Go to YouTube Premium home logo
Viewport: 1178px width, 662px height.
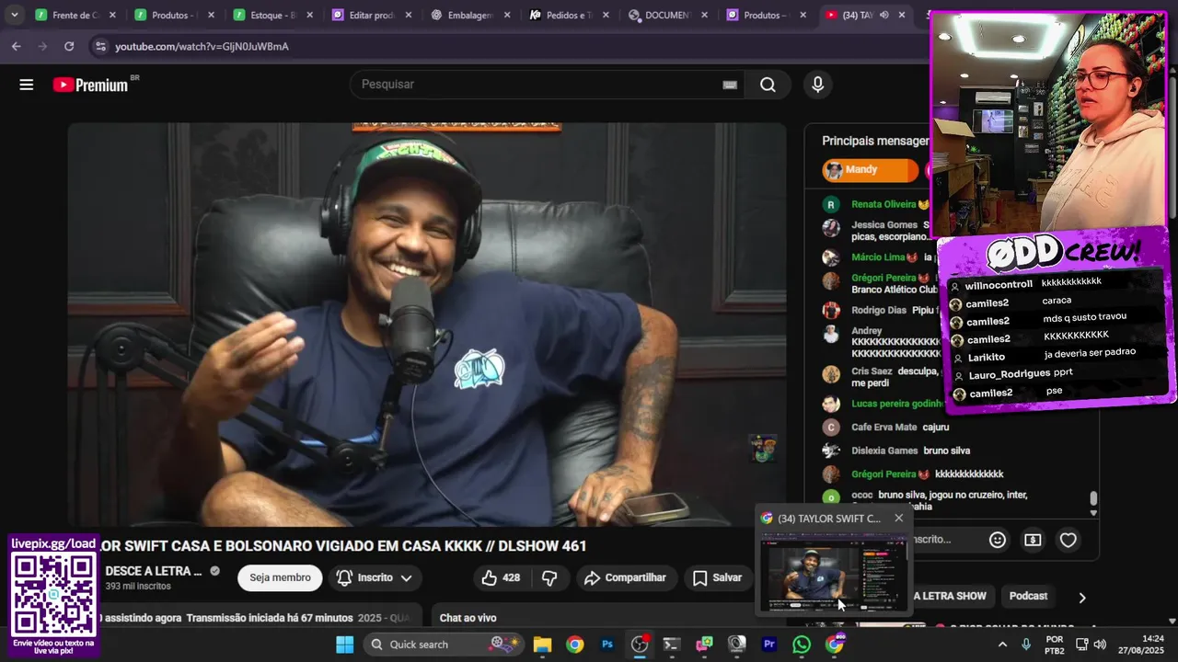(91, 85)
